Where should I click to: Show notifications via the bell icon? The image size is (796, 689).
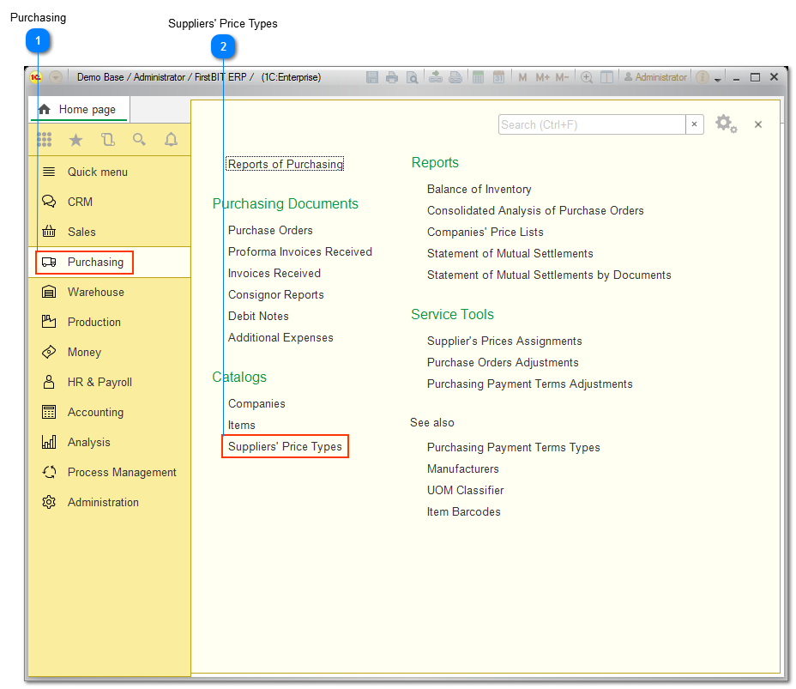(x=171, y=139)
